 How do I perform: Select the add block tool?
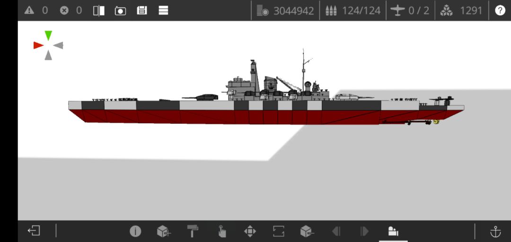pos(164,231)
